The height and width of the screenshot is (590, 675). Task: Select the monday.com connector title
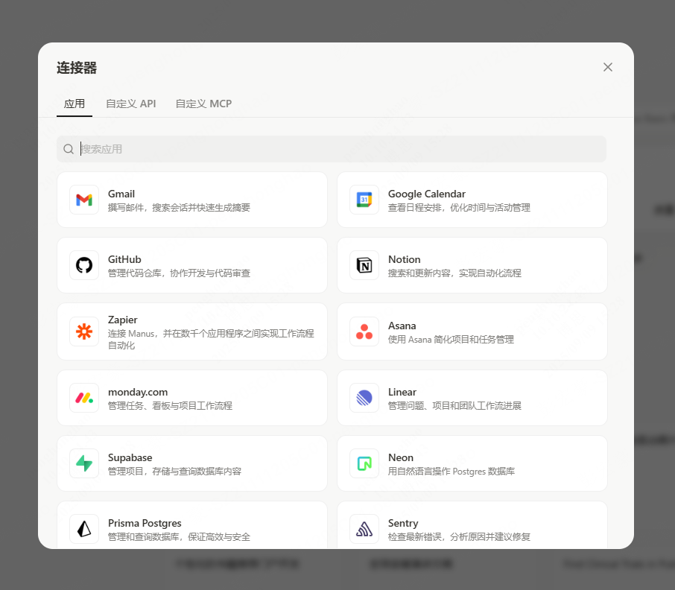138,392
